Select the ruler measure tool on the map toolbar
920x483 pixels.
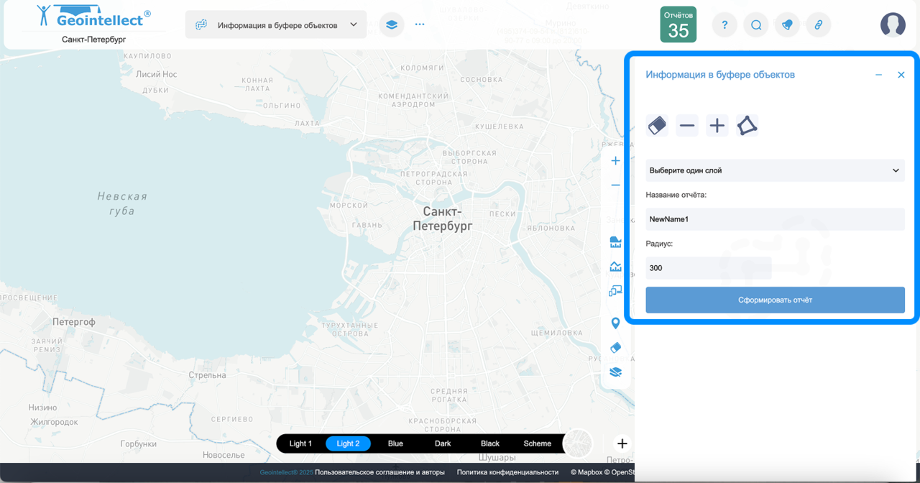click(x=615, y=242)
